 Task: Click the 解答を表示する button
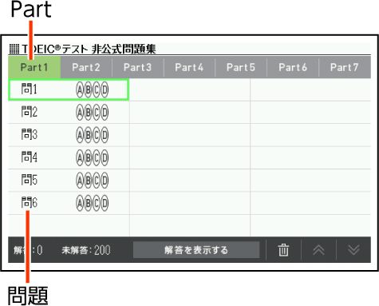(x=196, y=250)
